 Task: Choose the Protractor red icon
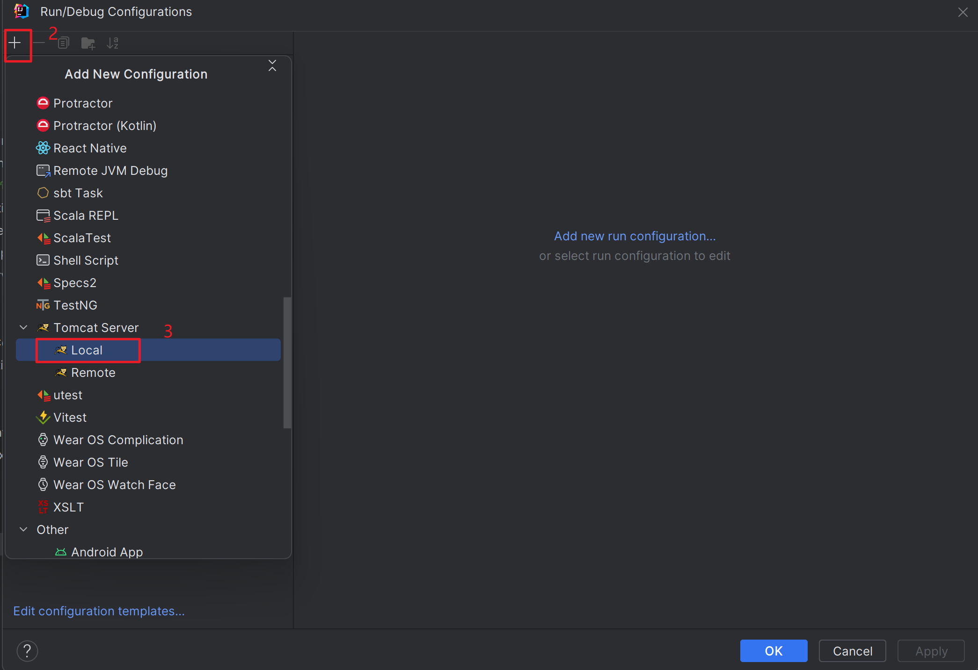(43, 103)
